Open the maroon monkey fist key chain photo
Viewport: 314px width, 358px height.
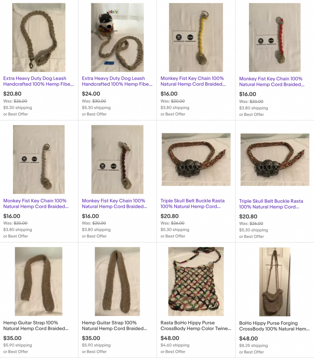(117, 159)
